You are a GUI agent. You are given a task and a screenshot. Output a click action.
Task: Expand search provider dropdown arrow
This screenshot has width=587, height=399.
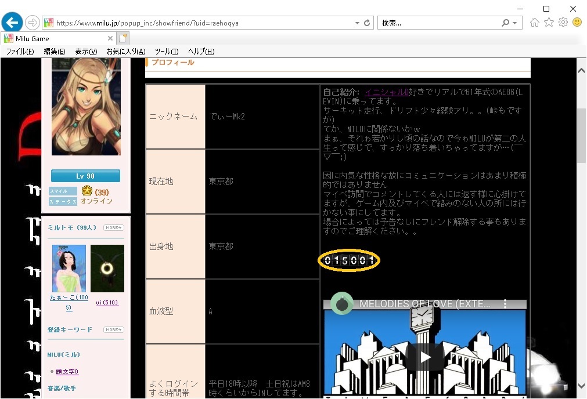515,23
